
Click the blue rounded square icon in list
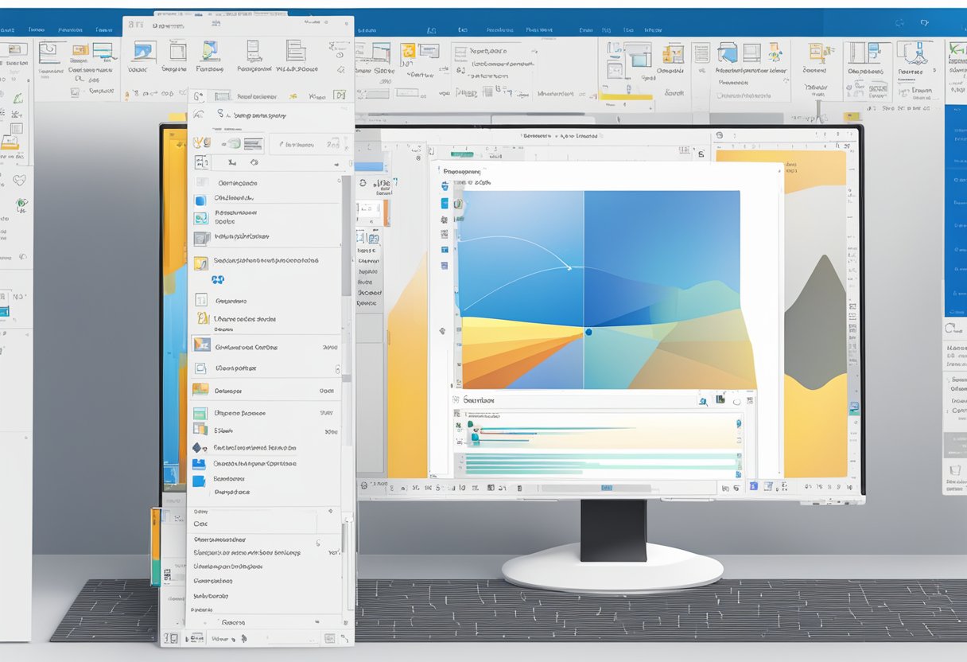(200, 201)
